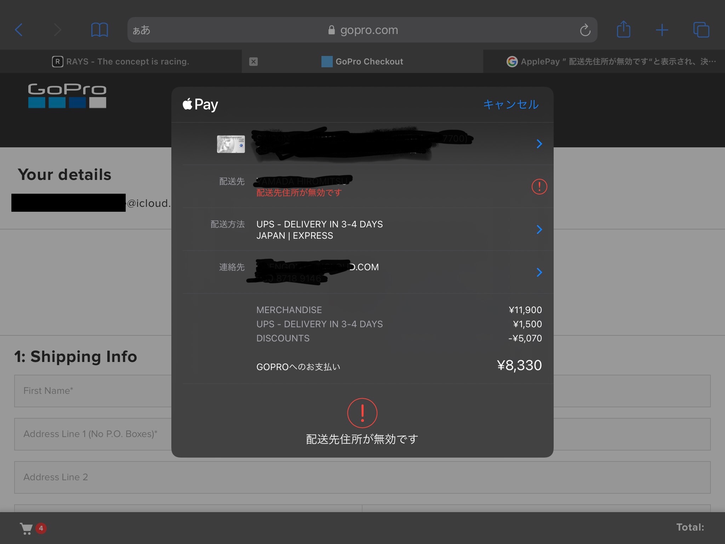This screenshot has height=544, width=725.
Task: Expand the contact info row chevron
Action: click(x=539, y=272)
